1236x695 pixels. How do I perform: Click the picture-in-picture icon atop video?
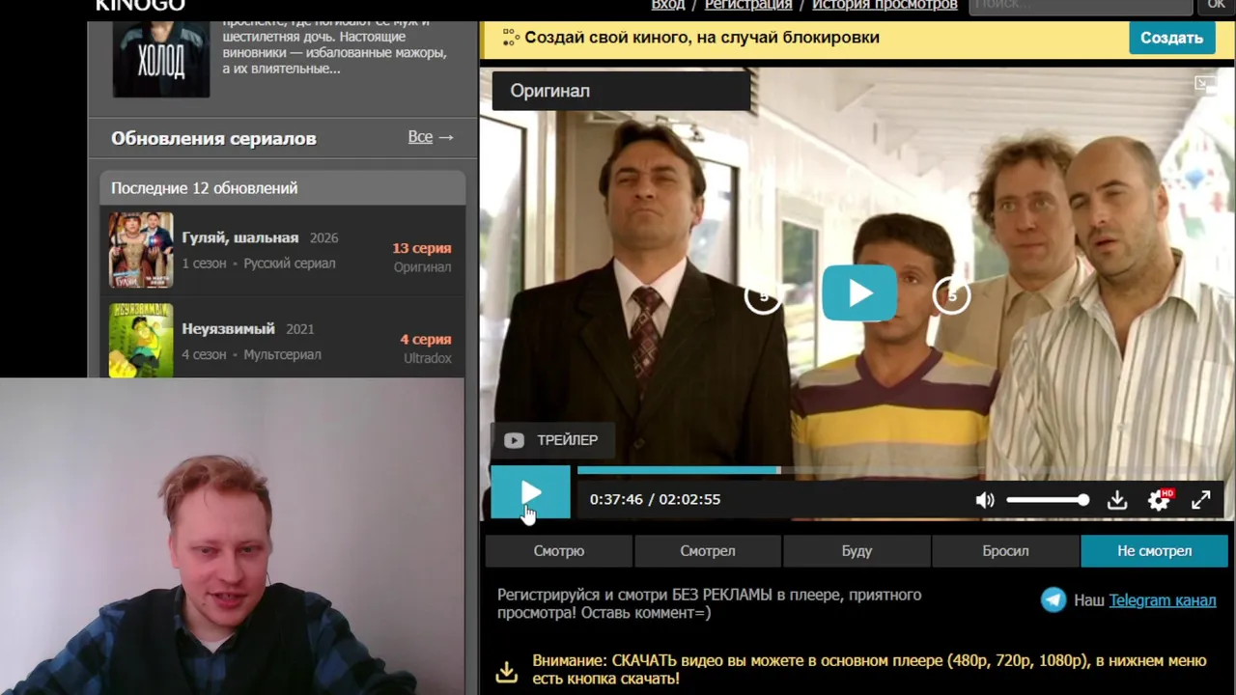[1205, 84]
